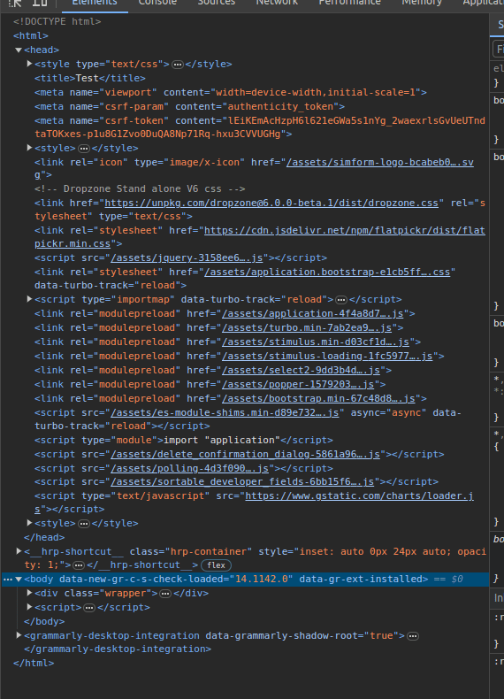Open the three-dot actions menu beside the body row
The width and height of the screenshot is (504, 699).
pos(8,580)
